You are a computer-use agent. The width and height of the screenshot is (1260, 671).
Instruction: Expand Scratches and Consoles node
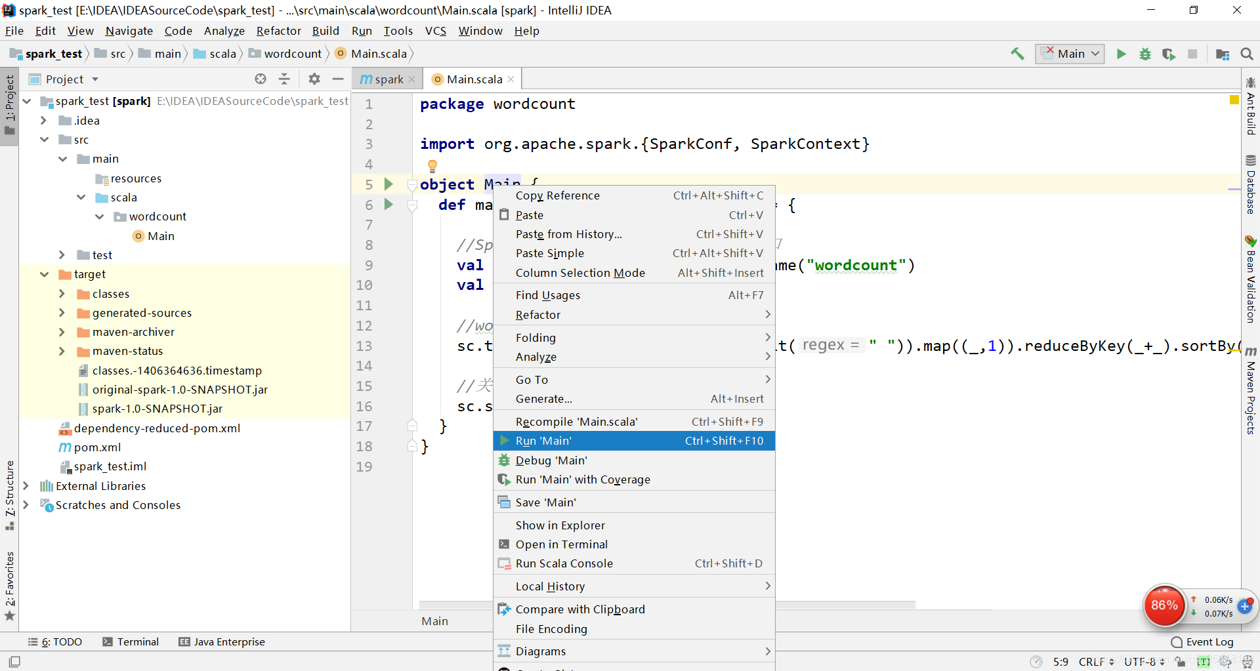tap(26, 505)
